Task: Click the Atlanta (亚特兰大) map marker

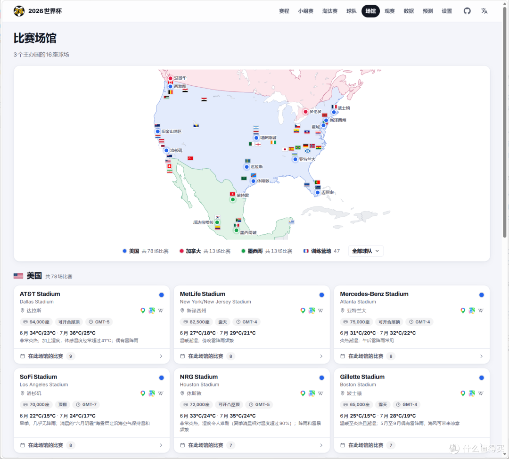Action: (295, 159)
